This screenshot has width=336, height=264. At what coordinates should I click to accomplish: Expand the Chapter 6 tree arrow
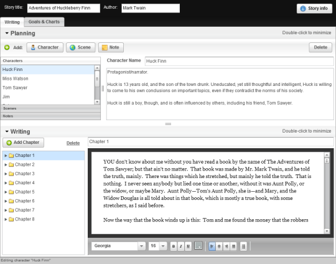click(x=6, y=201)
